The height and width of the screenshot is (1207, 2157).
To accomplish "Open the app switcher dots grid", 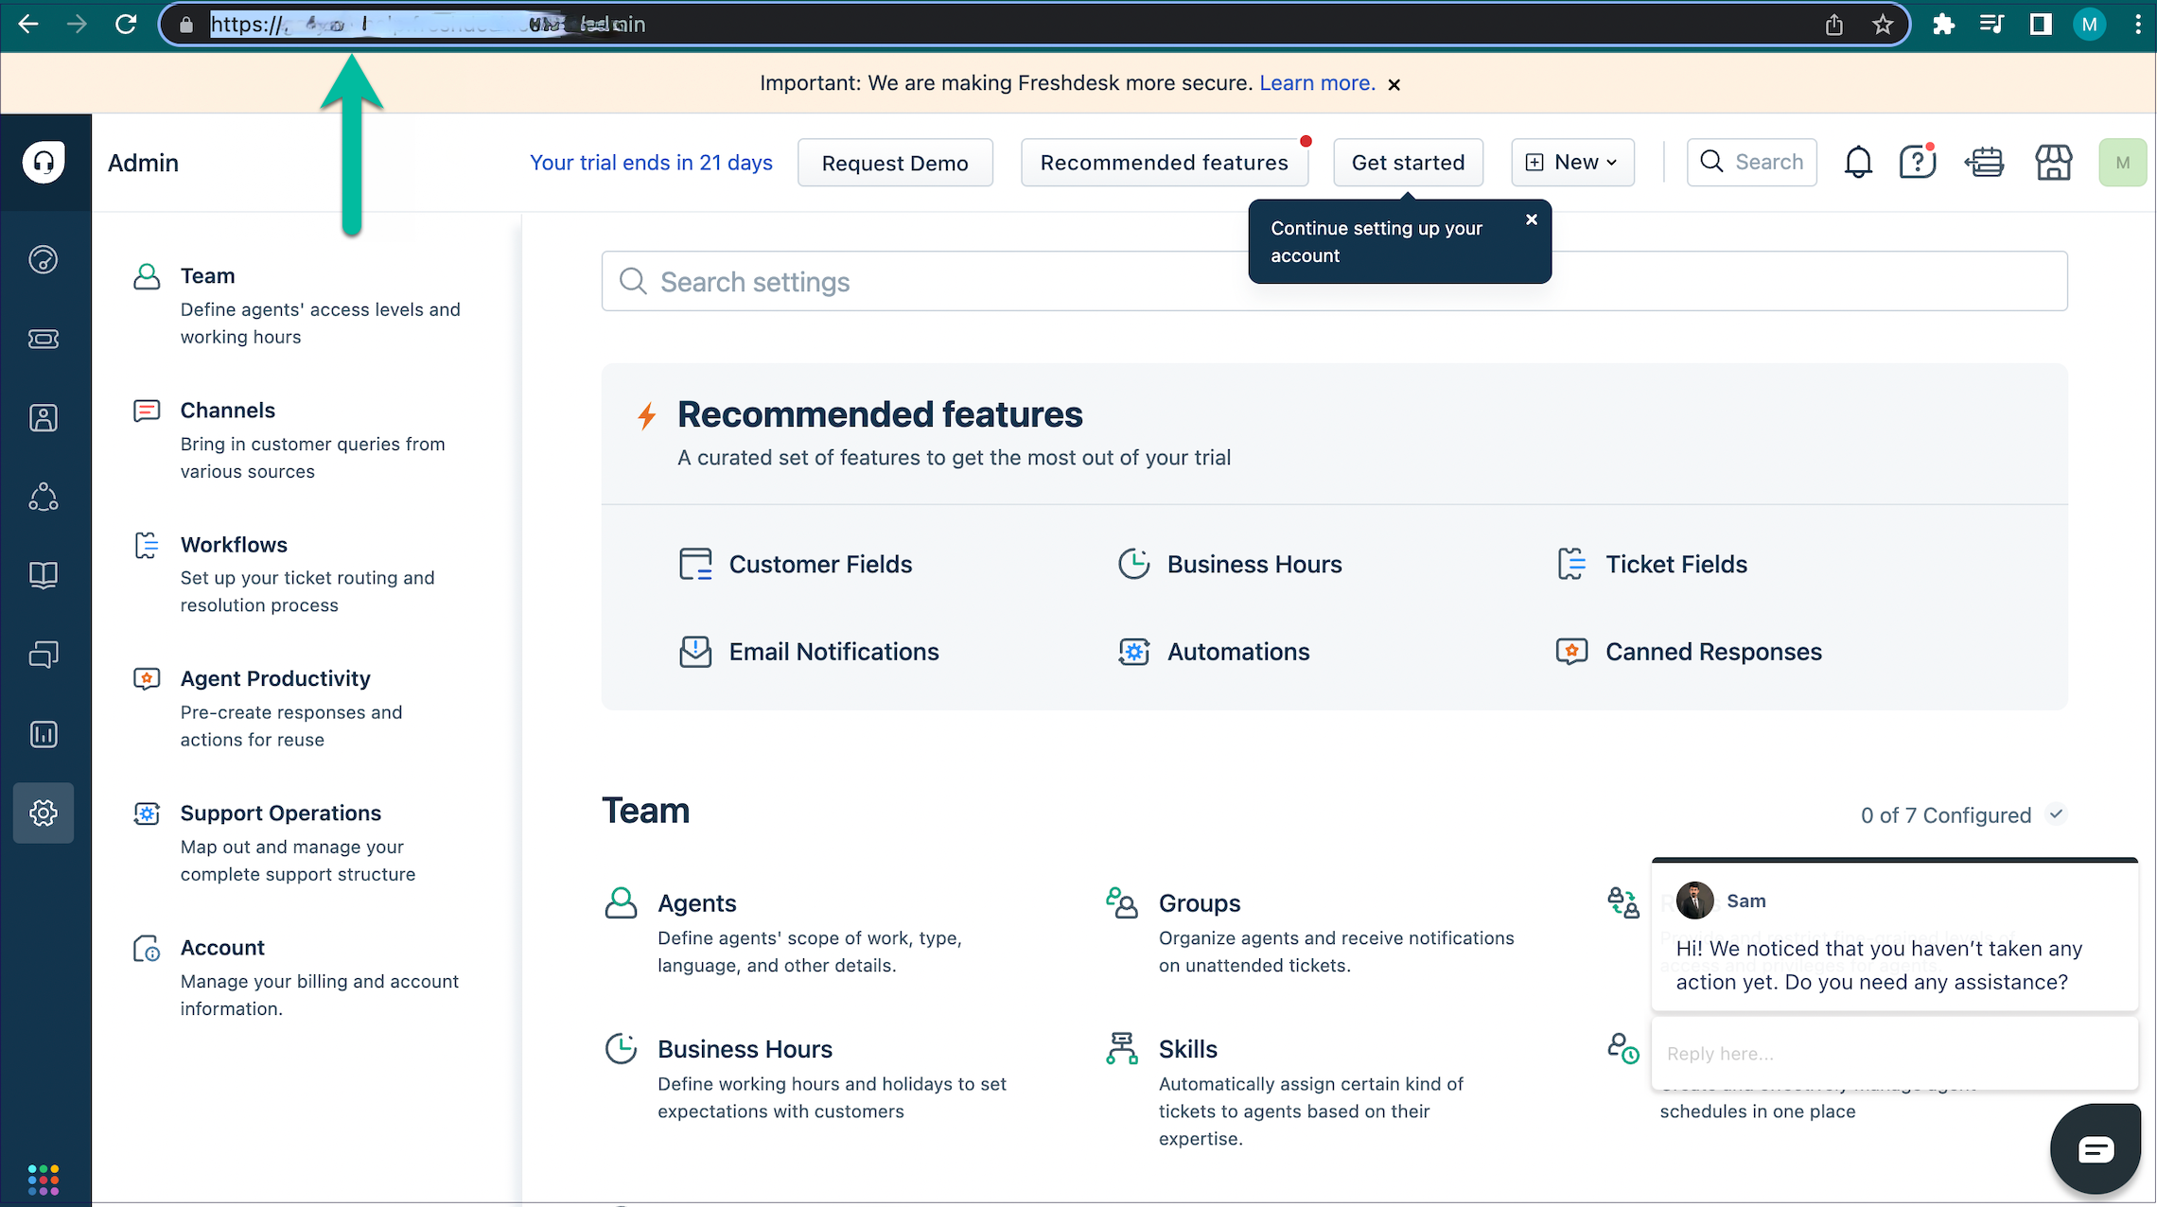I will (44, 1180).
